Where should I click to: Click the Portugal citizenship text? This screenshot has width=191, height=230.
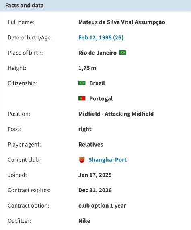[x=101, y=99]
